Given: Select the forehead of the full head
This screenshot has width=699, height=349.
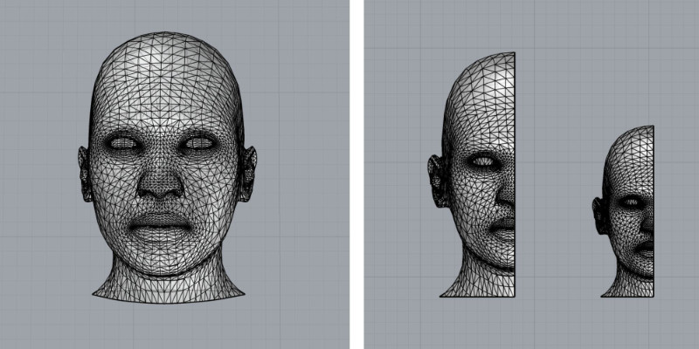Looking at the screenshot, I should click(x=164, y=87).
